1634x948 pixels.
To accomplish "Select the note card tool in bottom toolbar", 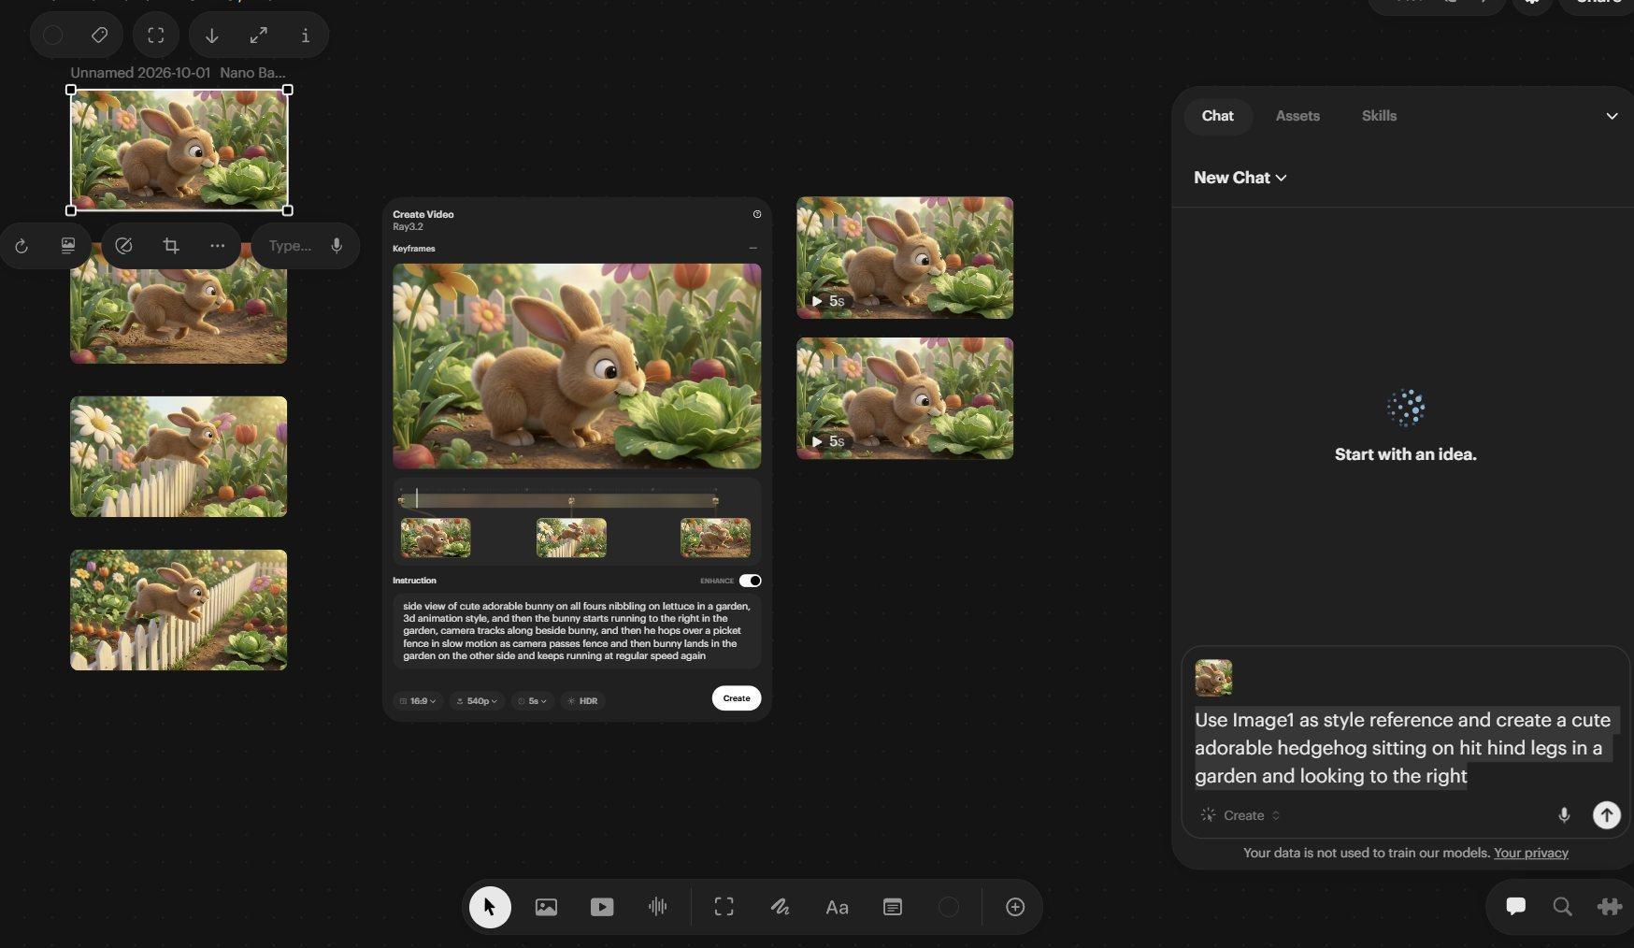I will click(x=893, y=907).
